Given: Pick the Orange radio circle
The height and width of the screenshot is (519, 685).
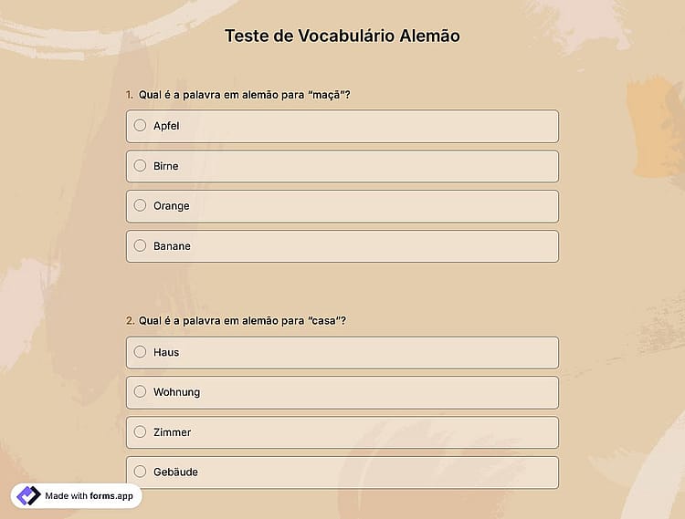Looking at the screenshot, I should click(x=140, y=205).
